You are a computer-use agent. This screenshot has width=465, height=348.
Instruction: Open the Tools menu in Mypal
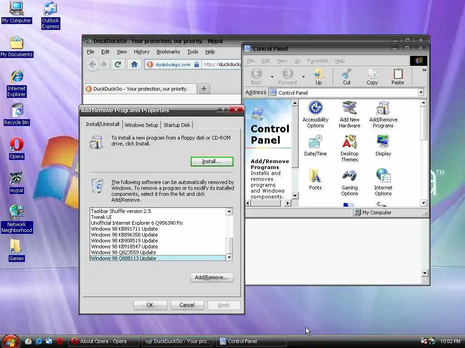[193, 52]
